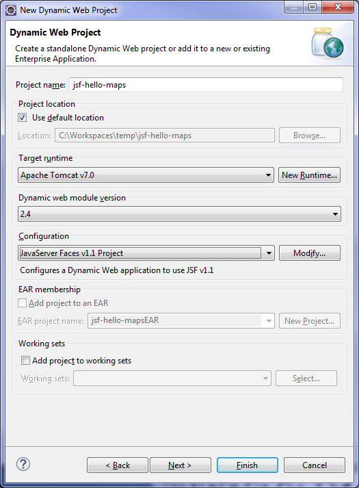Enable Add project to working sets
The width and height of the screenshot is (359, 488).
tap(25, 361)
